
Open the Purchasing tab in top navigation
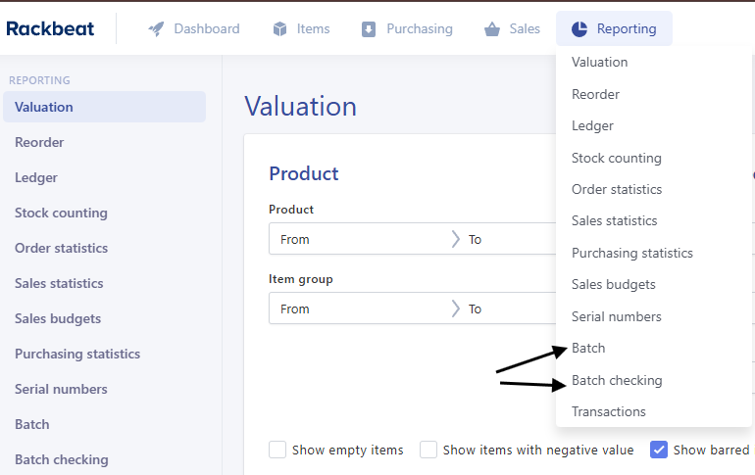pyautogui.click(x=406, y=29)
